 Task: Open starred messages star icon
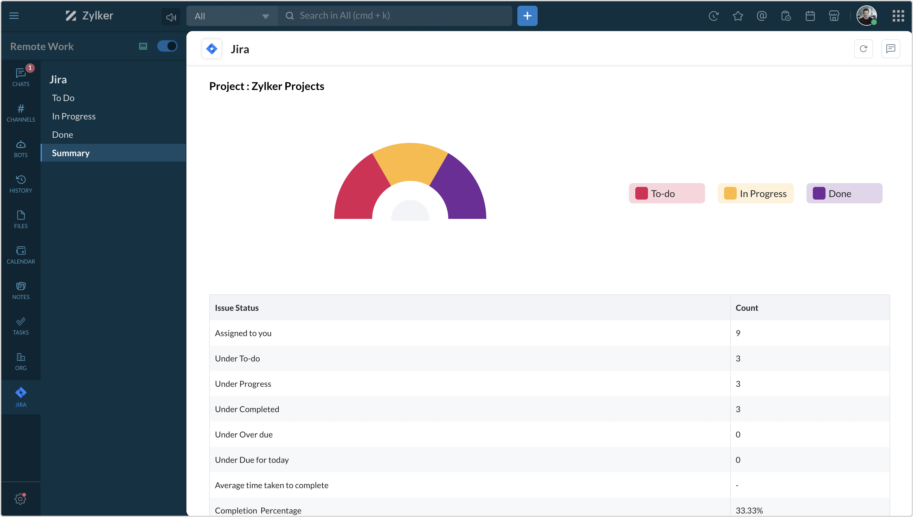tap(738, 16)
